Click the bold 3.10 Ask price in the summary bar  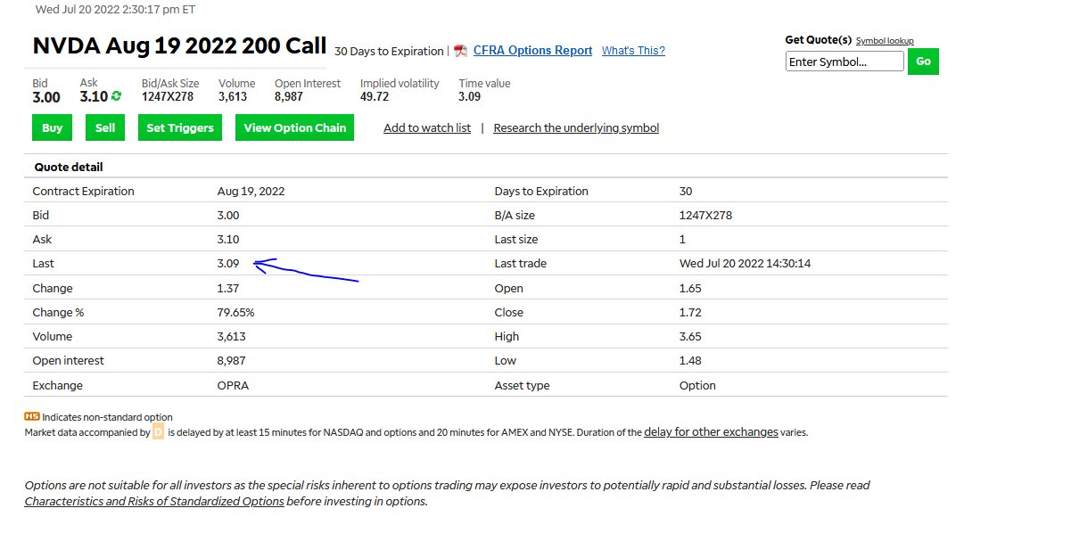94,97
